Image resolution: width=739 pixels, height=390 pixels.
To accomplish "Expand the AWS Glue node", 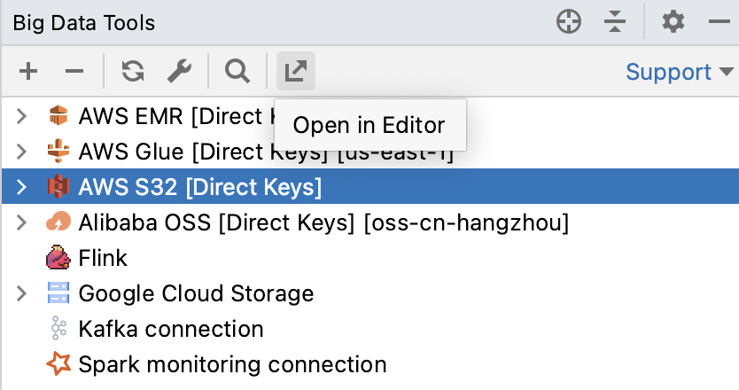I will click(x=22, y=152).
